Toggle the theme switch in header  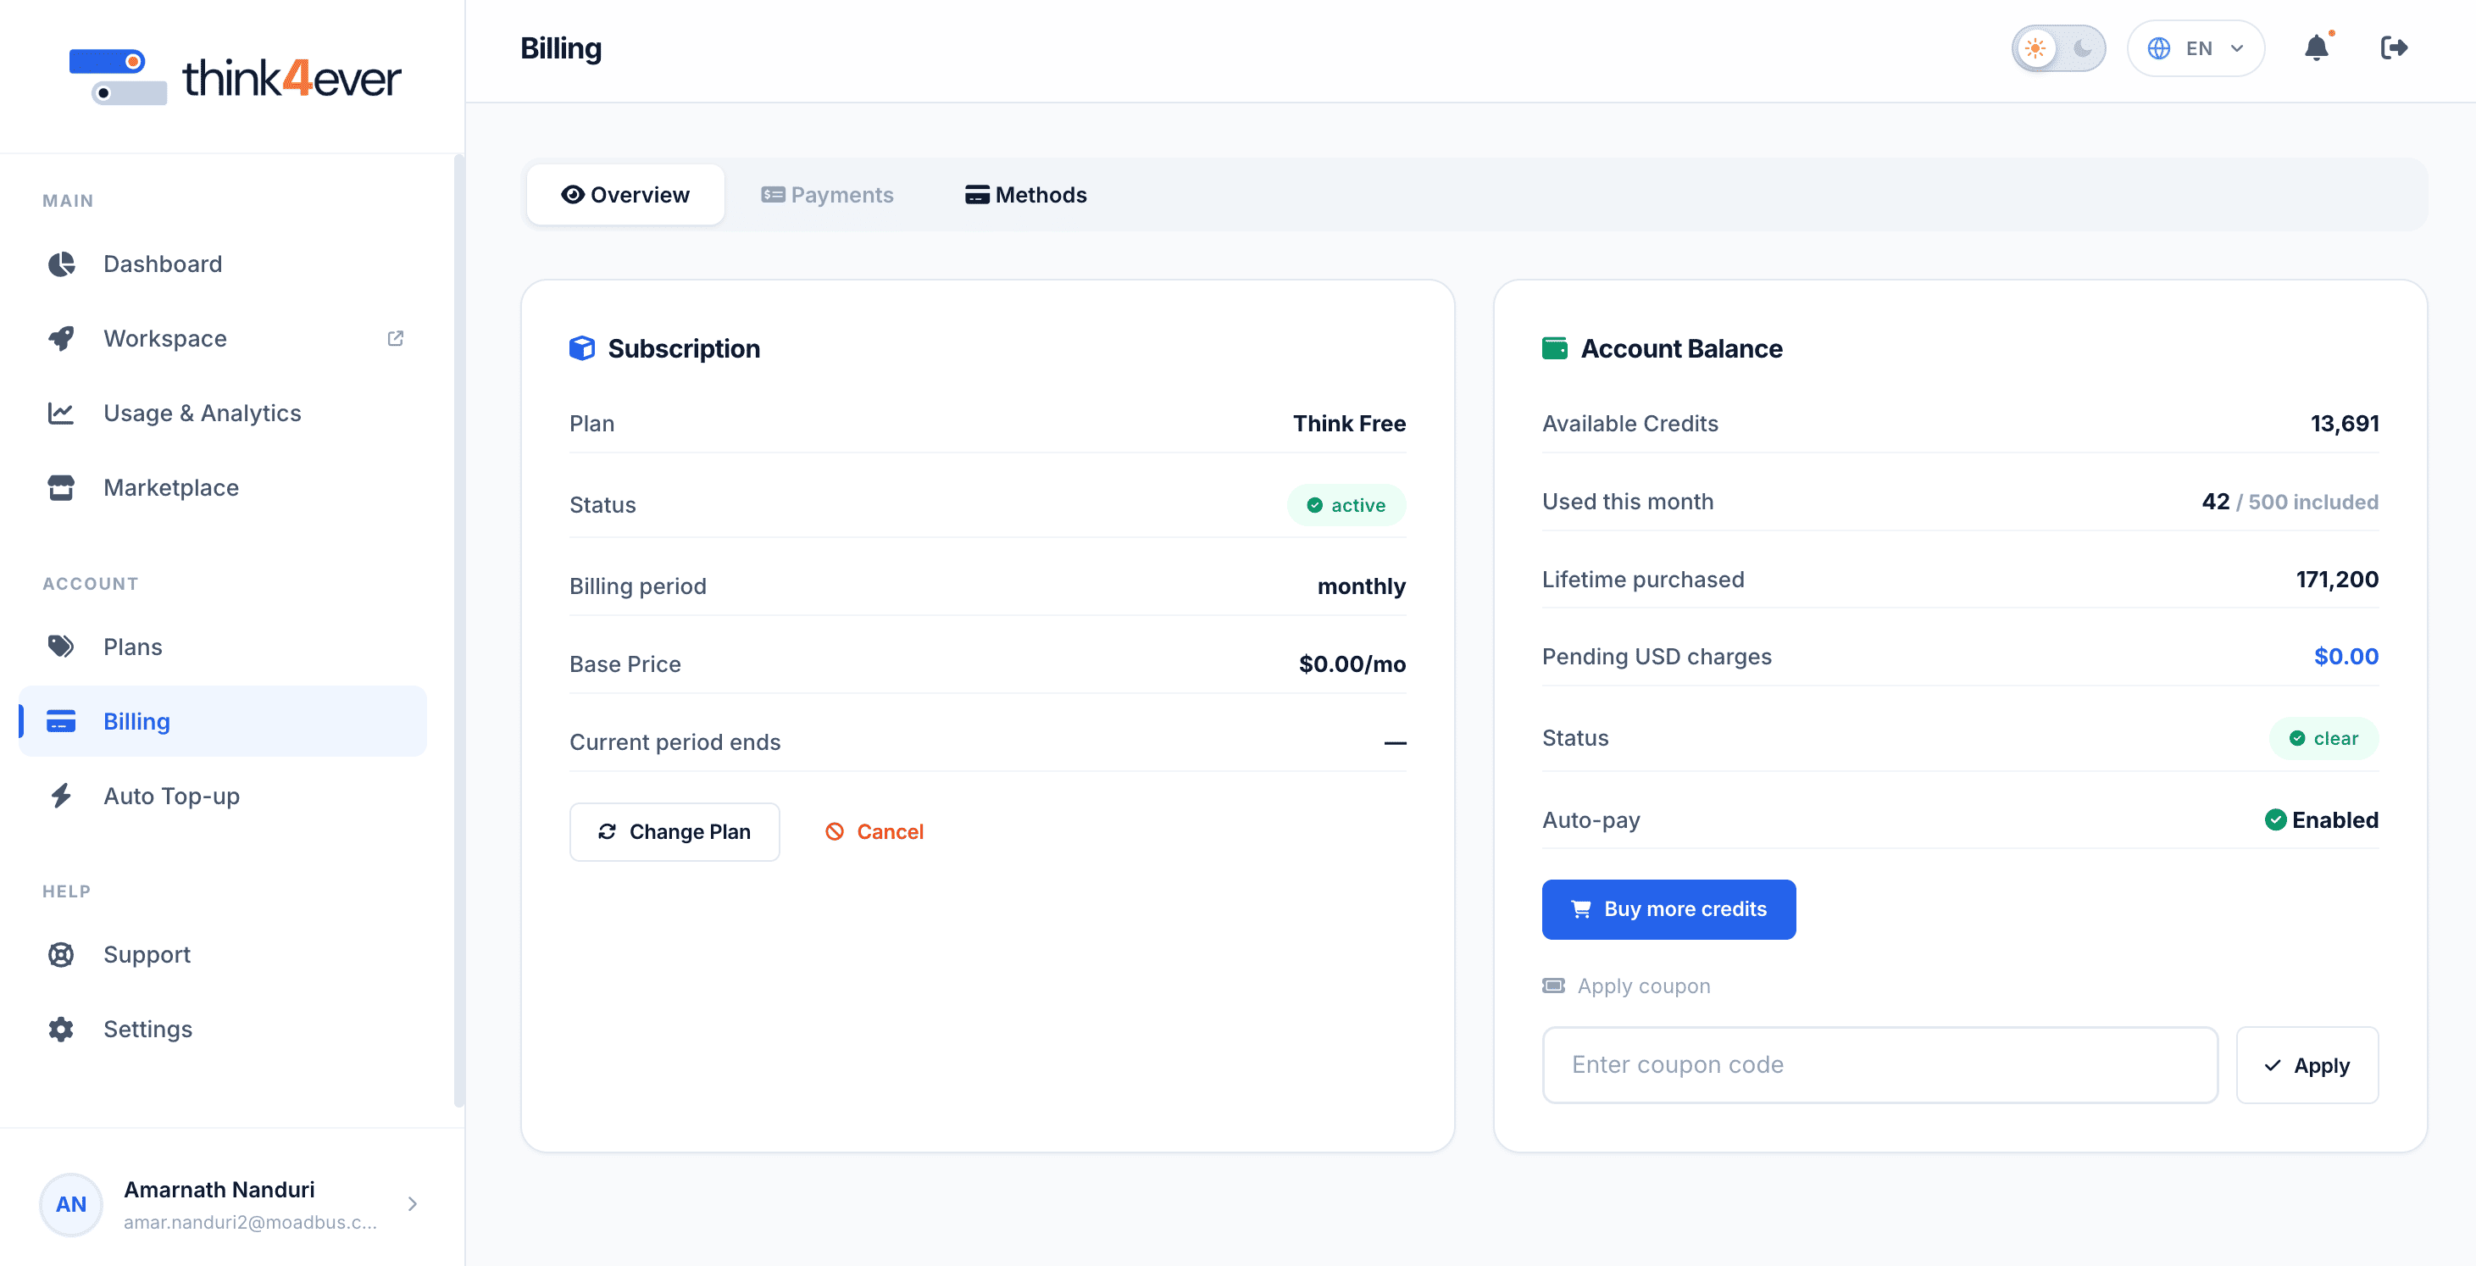point(2058,48)
